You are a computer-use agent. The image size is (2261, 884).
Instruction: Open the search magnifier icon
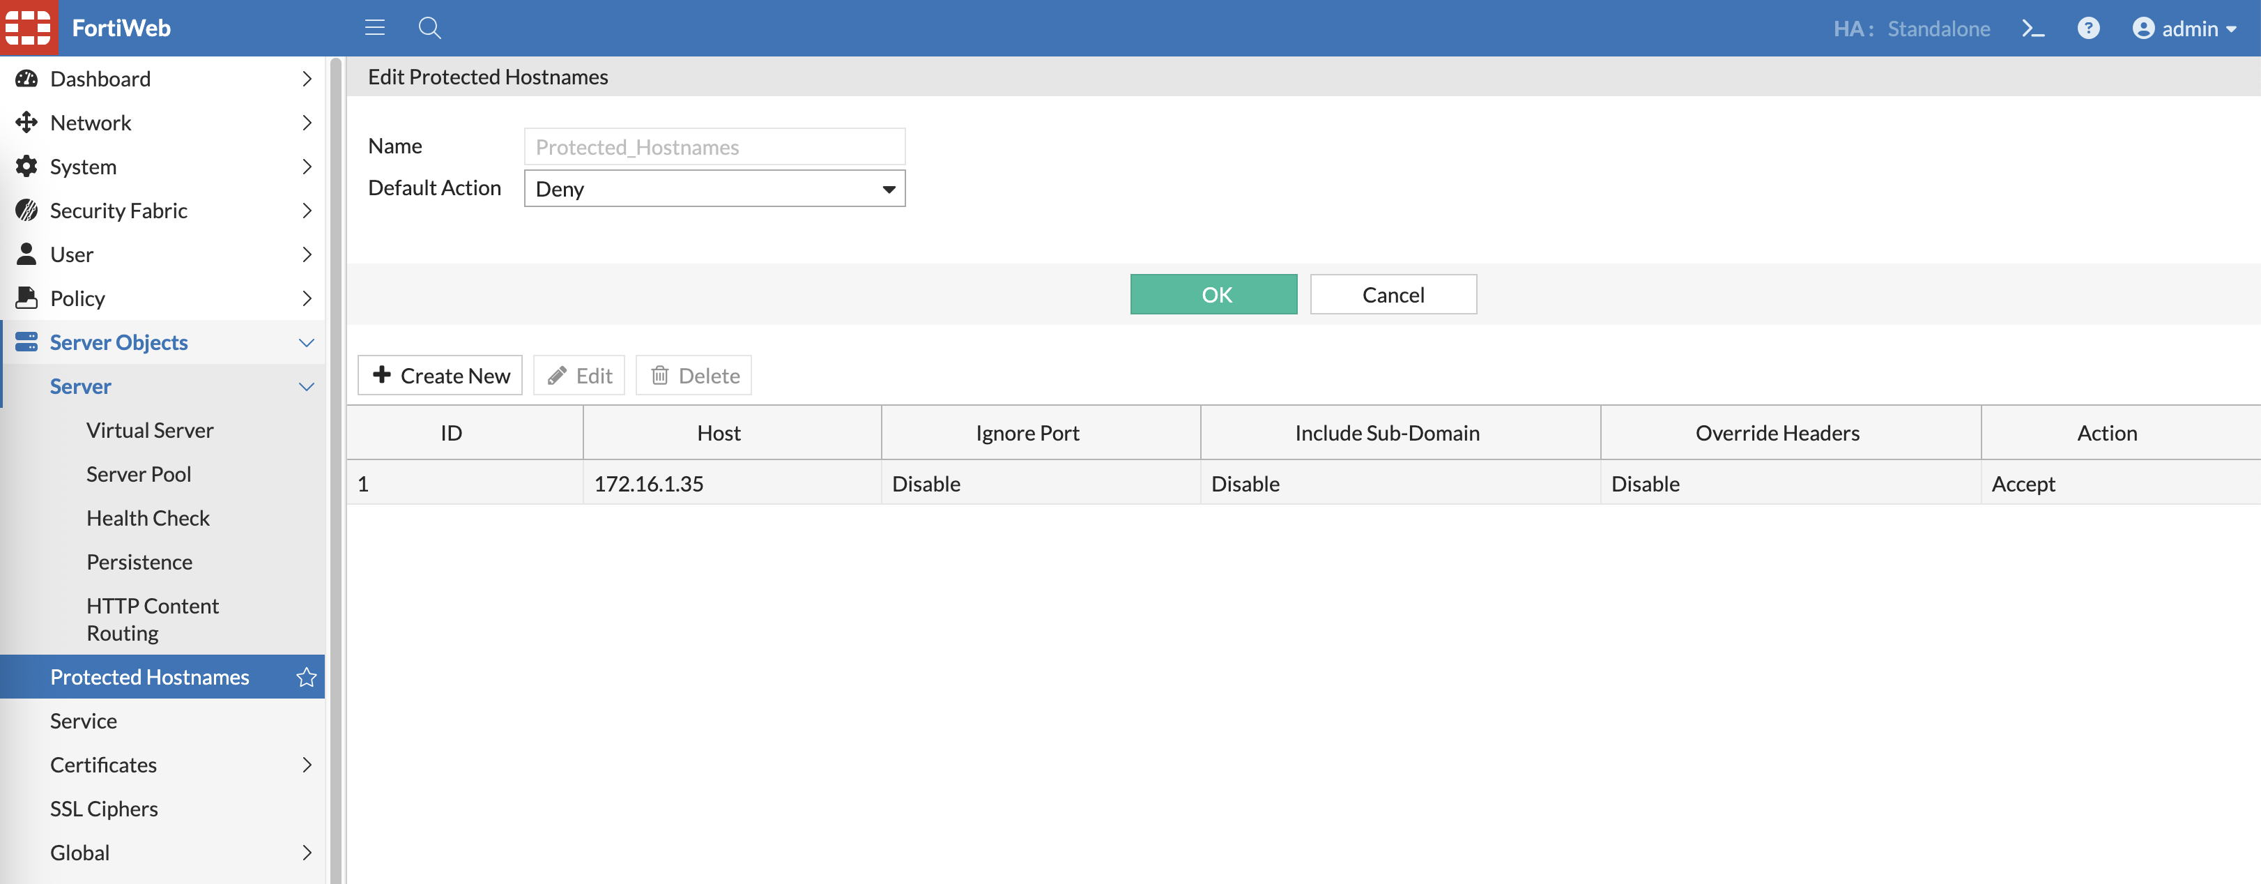(429, 28)
